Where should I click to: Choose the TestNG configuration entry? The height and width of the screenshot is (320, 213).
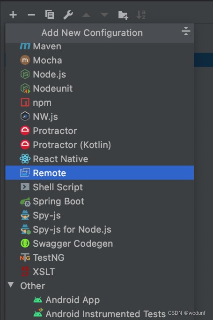[x=100, y=258]
